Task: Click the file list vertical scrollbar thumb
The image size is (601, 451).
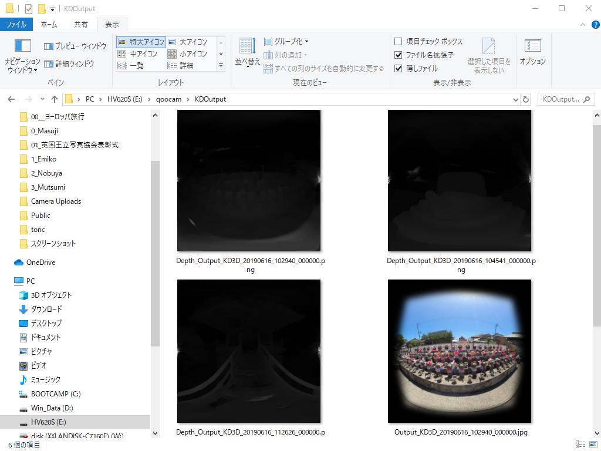Action: (597, 225)
